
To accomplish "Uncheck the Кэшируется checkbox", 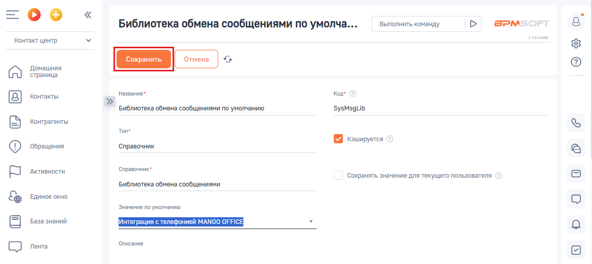I will (338, 139).
